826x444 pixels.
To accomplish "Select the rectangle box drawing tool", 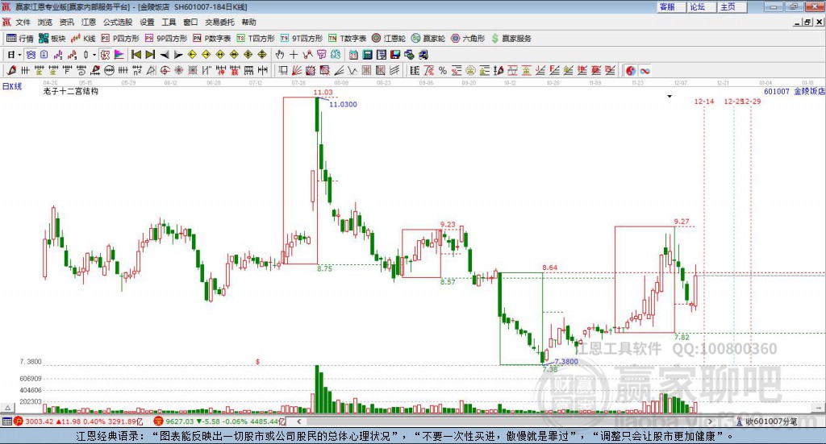I will click(x=283, y=70).
